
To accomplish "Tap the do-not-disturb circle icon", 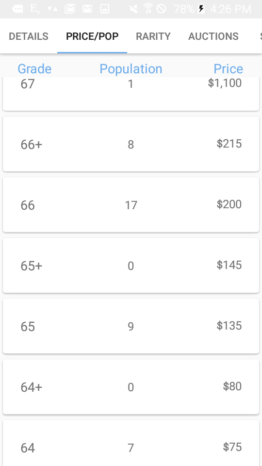I will [161, 9].
